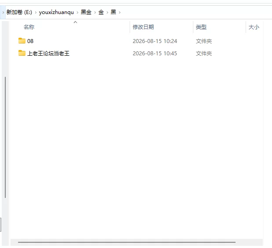Screen dimensions: 272x248
Task: Click date 2026-08-15 10:45
Action: pyautogui.click(x=155, y=54)
